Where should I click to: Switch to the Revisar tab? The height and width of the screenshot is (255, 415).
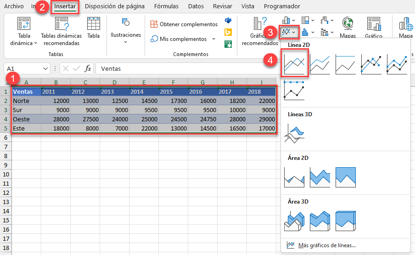click(223, 6)
